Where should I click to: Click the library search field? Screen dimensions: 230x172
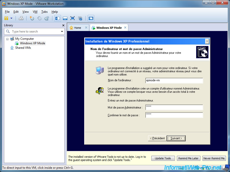34,31
